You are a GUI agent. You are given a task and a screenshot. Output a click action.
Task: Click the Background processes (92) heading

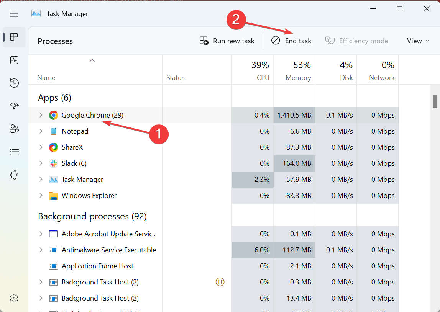pos(92,216)
